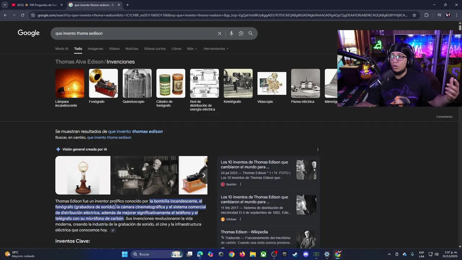The height and width of the screenshot is (260, 462).
Task: Close the 100 Preguntas browser tab
Action: click(61, 5)
